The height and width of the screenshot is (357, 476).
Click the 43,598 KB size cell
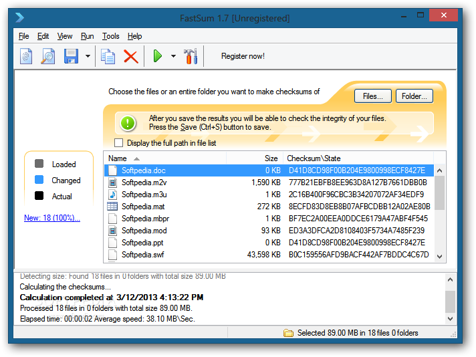coord(264,255)
